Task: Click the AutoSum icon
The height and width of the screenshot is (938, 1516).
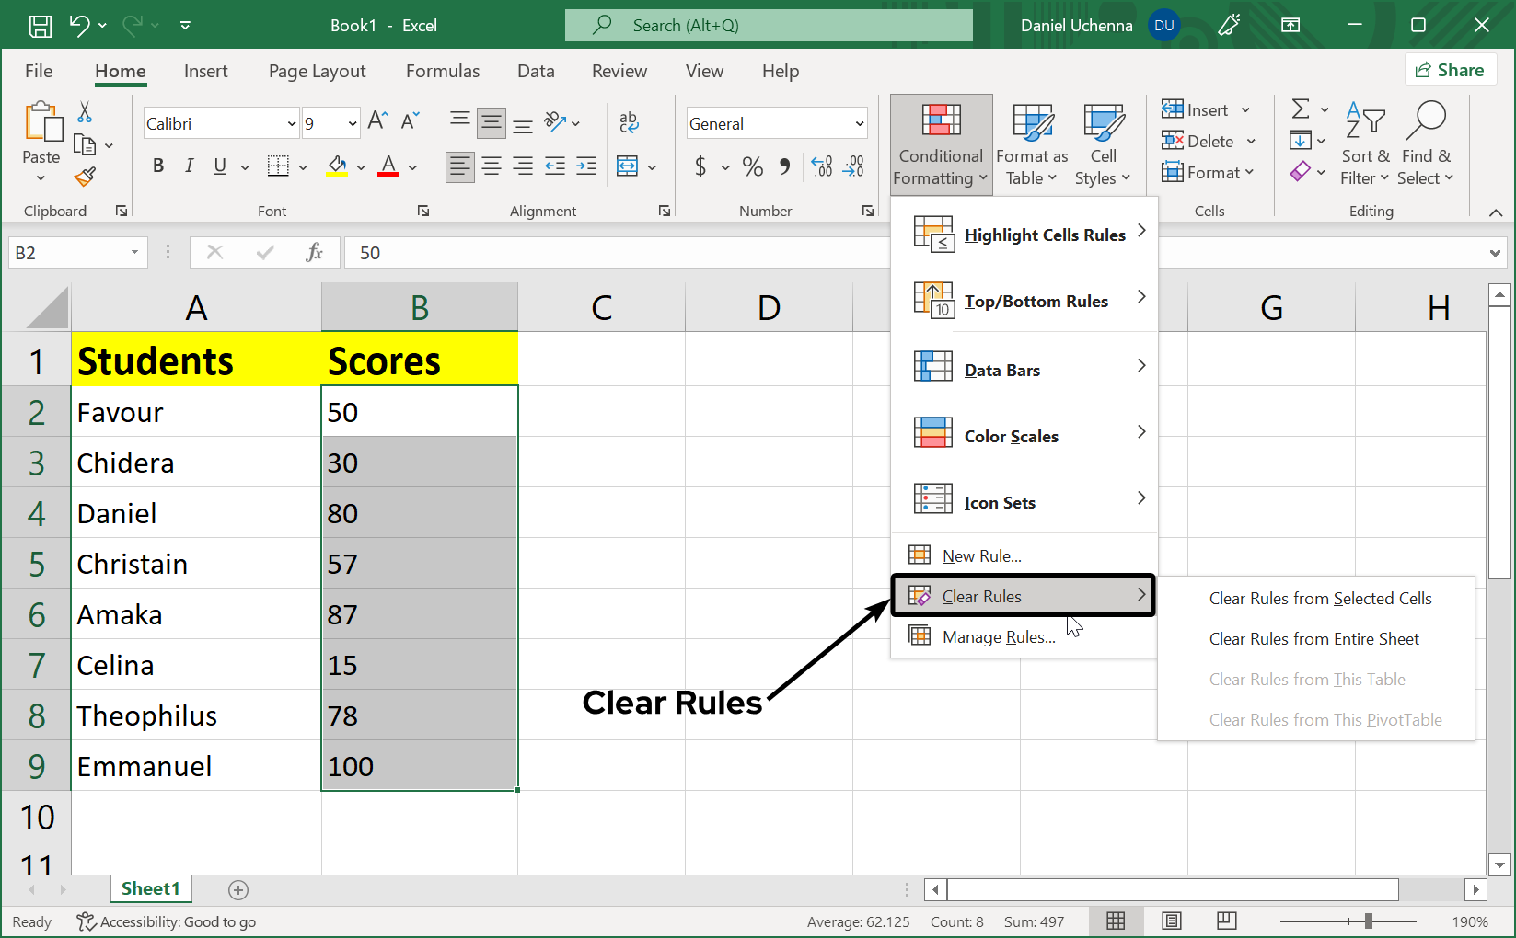Action: (1301, 109)
